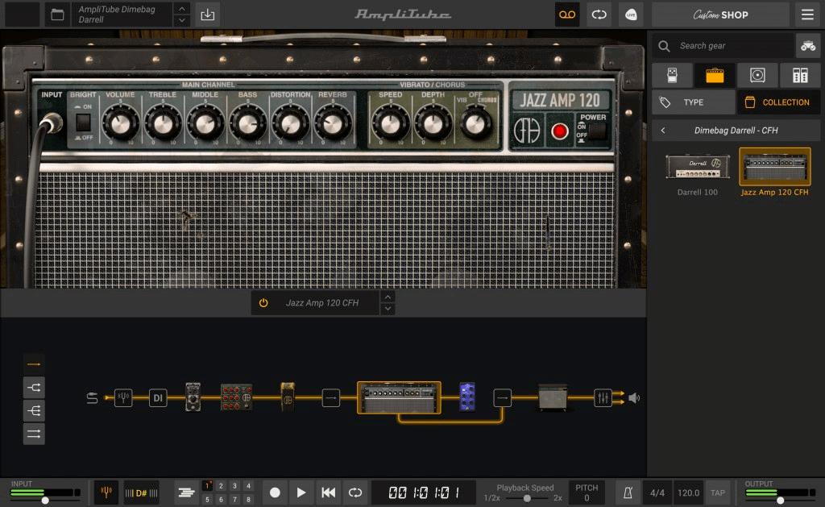This screenshot has height=507, width=825.
Task: Switch to Live mode icon
Action: (631, 15)
